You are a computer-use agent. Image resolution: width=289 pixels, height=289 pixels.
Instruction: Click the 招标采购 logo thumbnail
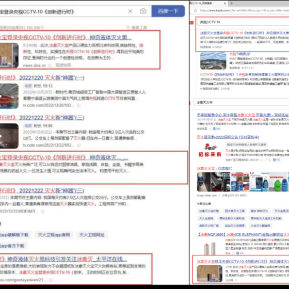210,151
